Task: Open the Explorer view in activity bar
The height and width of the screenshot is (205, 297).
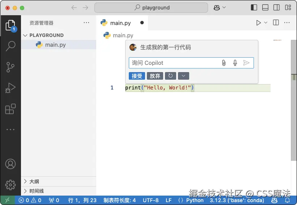Action: click(x=10, y=26)
